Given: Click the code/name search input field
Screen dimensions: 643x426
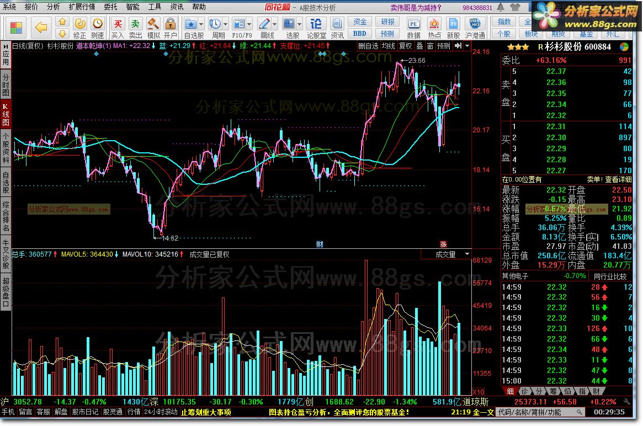Looking at the screenshot, I should click(540, 412).
